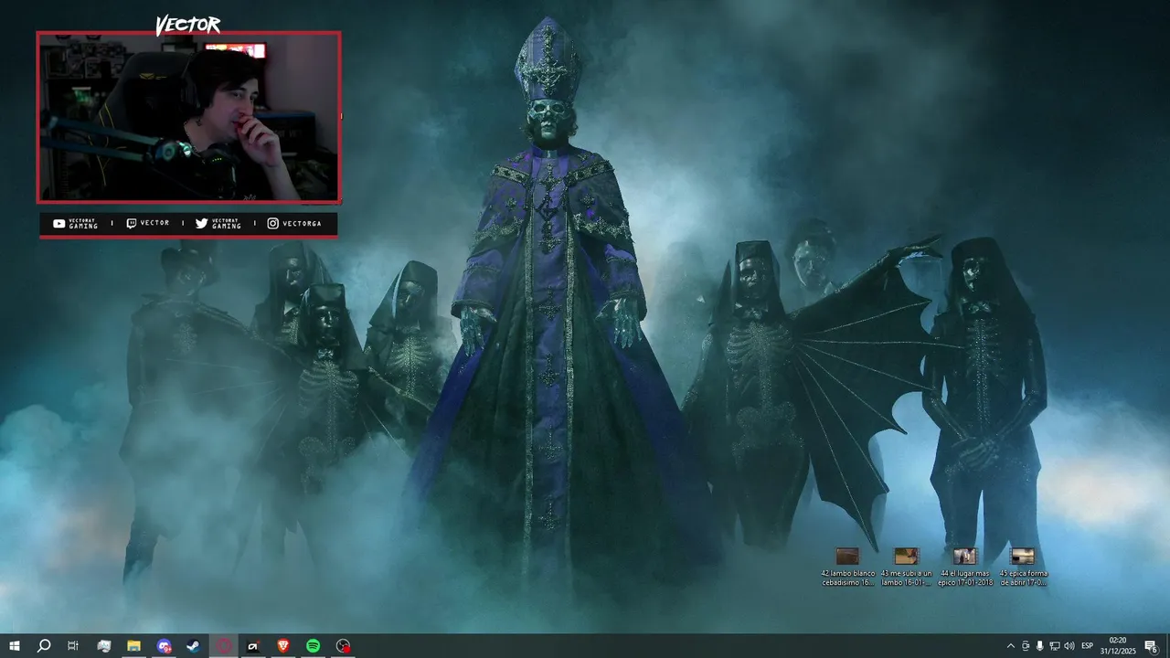Open the volume speaker tray icon

tap(1069, 646)
